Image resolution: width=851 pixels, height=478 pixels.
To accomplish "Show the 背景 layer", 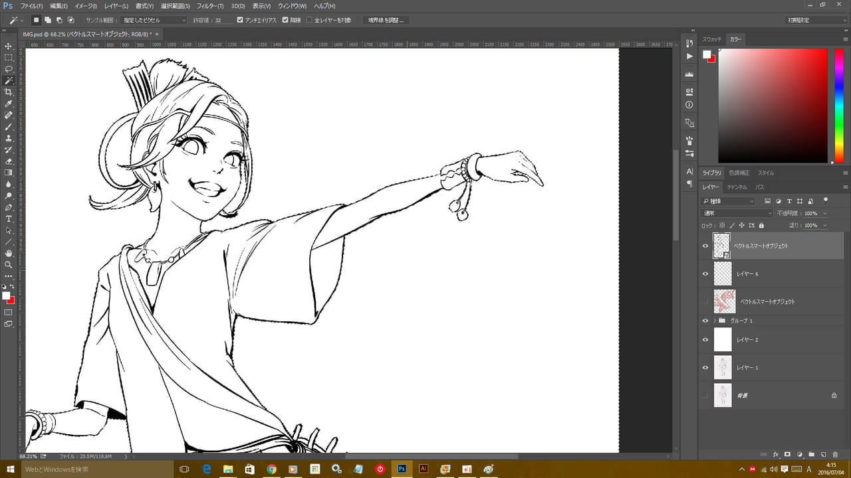I will [x=705, y=396].
